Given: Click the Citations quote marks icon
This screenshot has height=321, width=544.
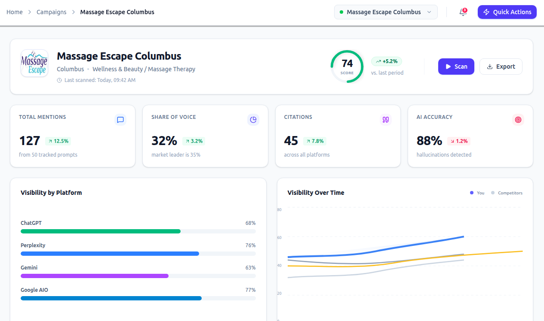Looking at the screenshot, I should (x=386, y=120).
